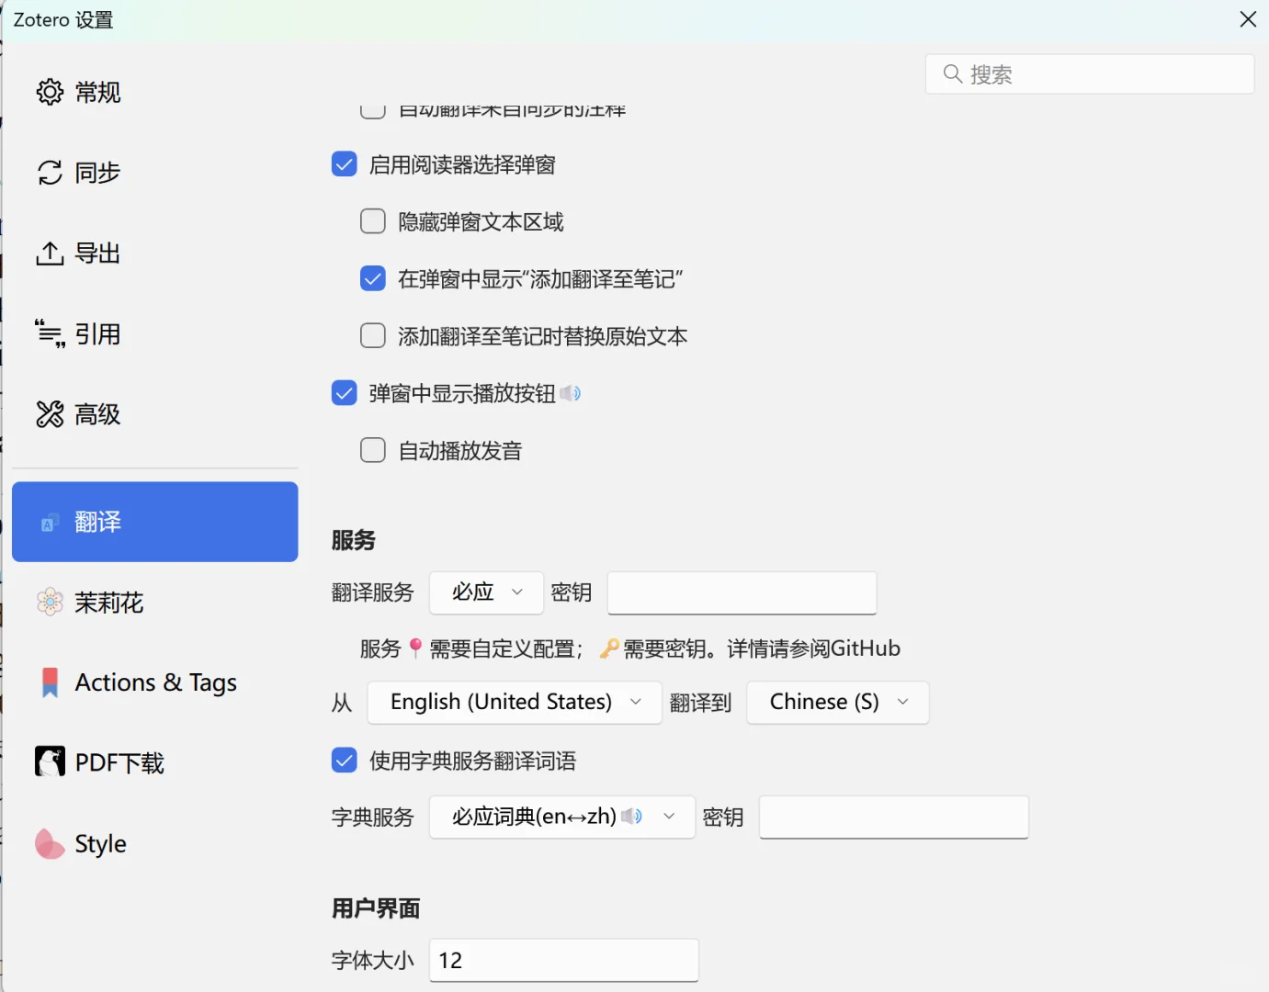Enable 自动播放发音
The image size is (1269, 992).
pos(373,450)
